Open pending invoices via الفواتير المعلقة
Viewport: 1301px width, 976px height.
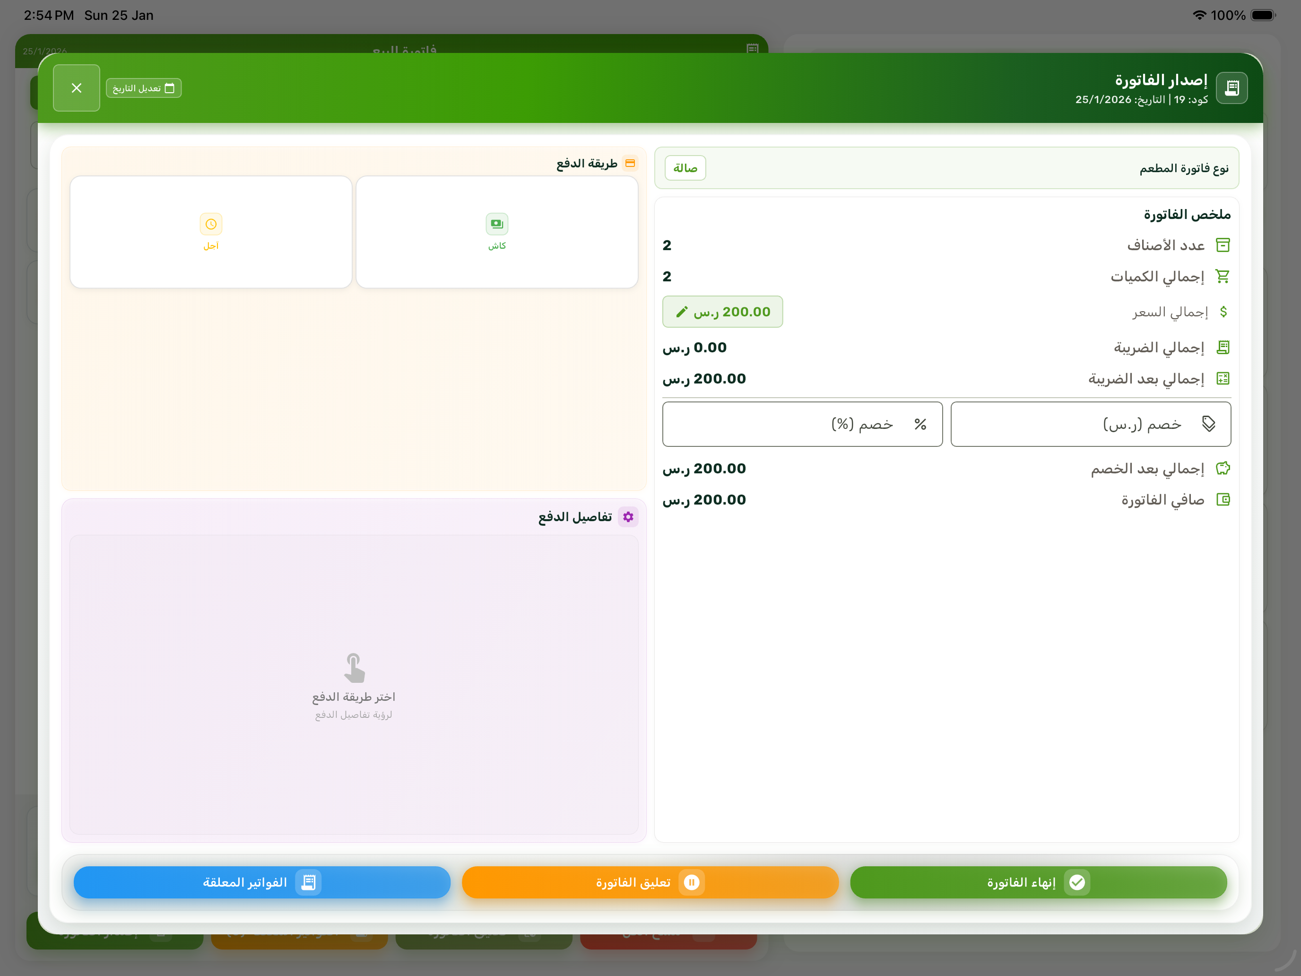(261, 882)
